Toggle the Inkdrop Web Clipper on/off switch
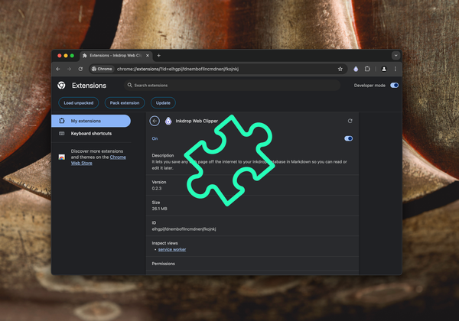This screenshot has width=459, height=321. (x=348, y=138)
